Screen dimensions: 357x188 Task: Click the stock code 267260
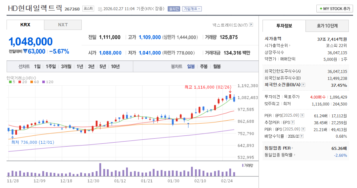(x=72, y=9)
